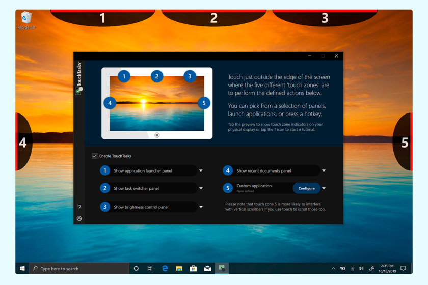Click the Type here to search box
Viewport: 428px width, 285px height.
click(79, 269)
